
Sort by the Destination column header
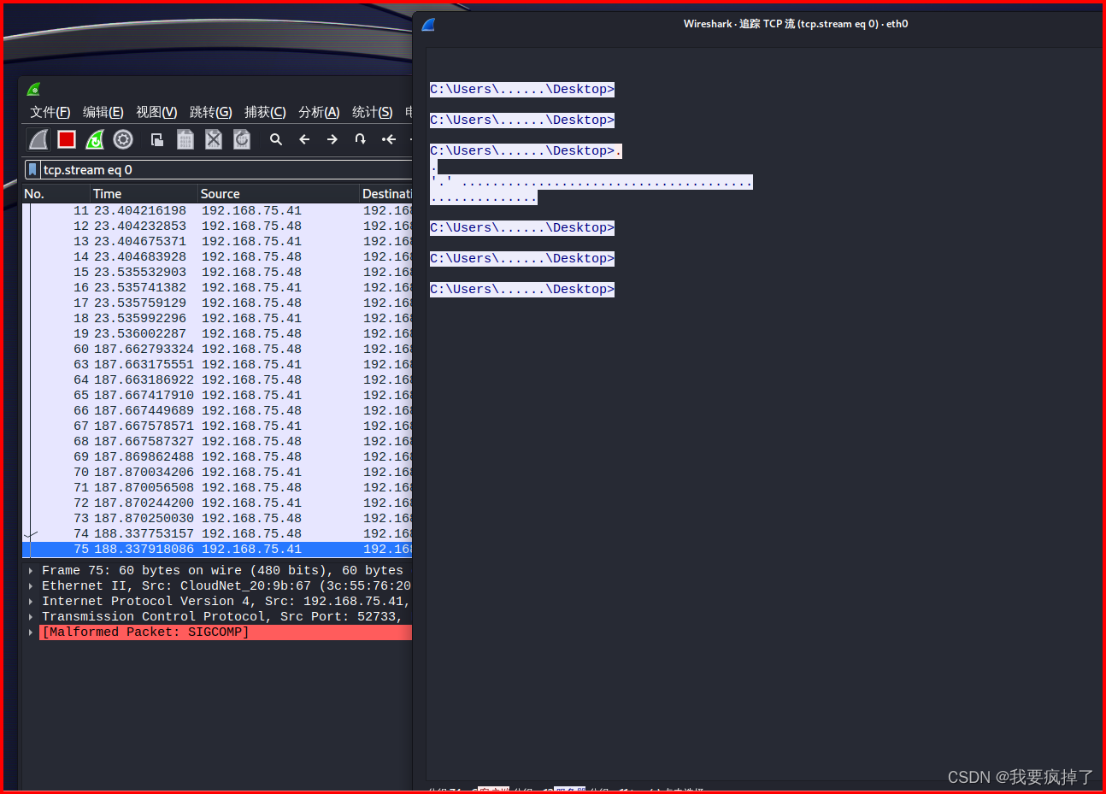pyautogui.click(x=386, y=194)
